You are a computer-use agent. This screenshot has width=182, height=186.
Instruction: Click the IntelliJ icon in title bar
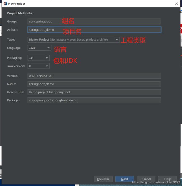click(5, 4)
